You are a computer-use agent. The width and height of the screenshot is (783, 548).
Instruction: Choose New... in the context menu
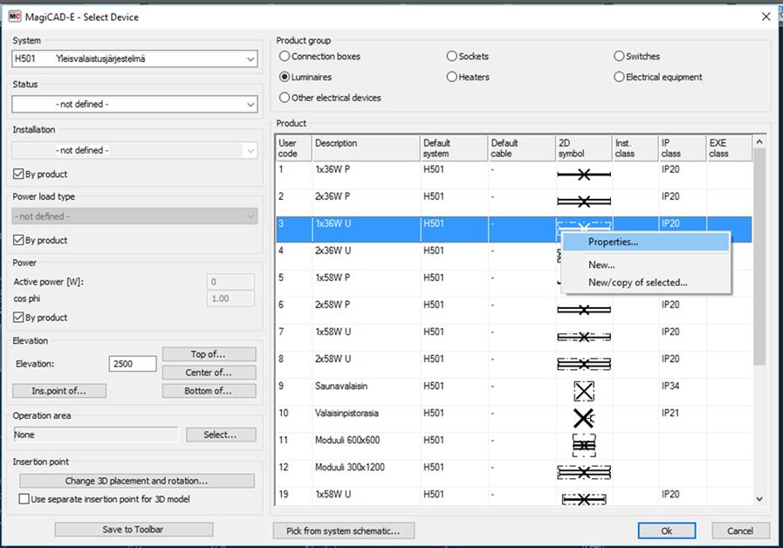[x=646, y=264]
